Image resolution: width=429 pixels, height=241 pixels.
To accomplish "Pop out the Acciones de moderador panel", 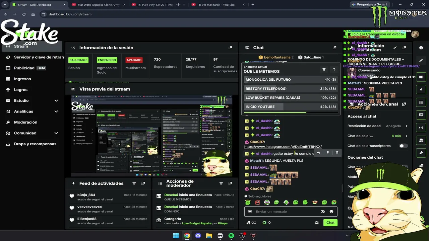I will (230, 183).
